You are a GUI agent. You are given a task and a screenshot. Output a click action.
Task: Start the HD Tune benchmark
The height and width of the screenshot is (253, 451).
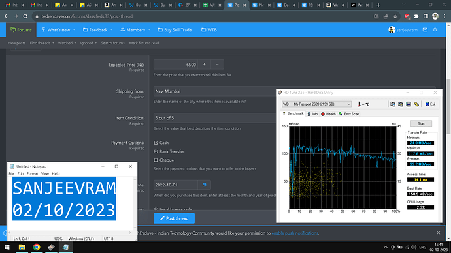tap(421, 123)
